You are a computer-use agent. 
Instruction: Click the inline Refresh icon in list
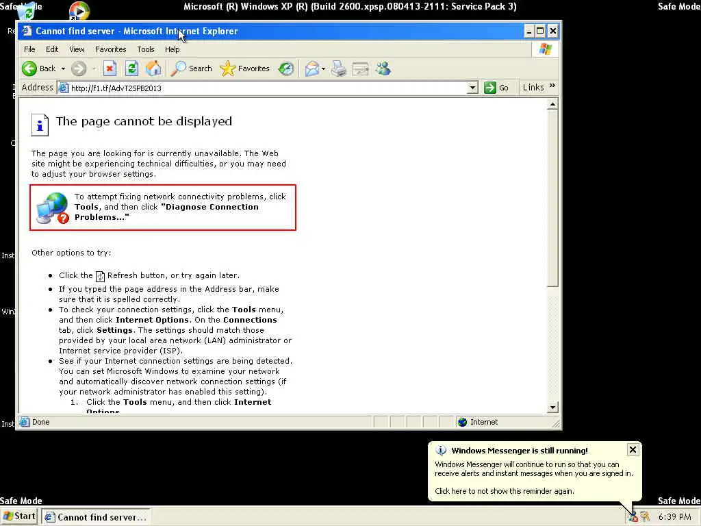[x=100, y=277]
